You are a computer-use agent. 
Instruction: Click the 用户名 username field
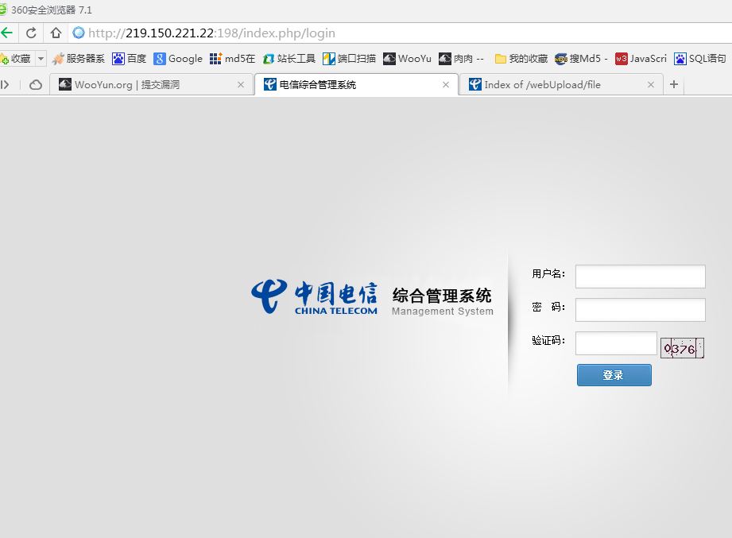tap(640, 277)
